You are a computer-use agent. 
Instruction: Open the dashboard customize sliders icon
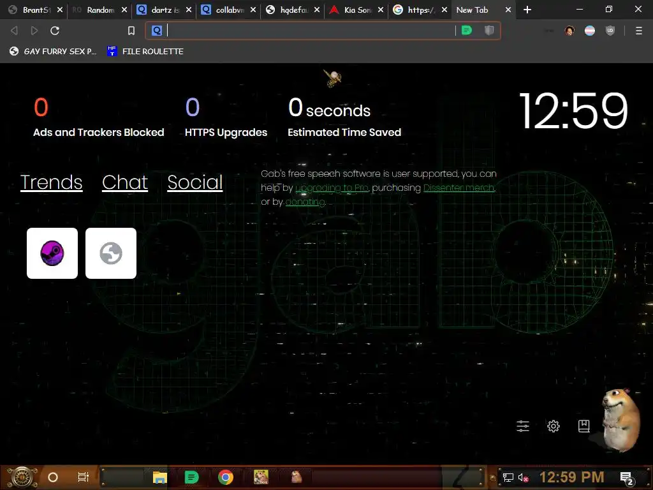coord(523,426)
